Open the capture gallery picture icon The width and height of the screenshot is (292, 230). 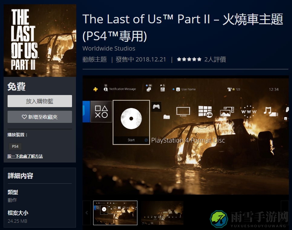point(227,112)
